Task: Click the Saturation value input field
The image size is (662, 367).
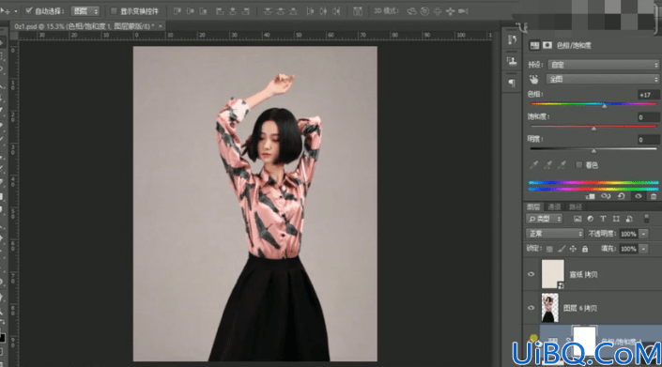Action: point(649,117)
